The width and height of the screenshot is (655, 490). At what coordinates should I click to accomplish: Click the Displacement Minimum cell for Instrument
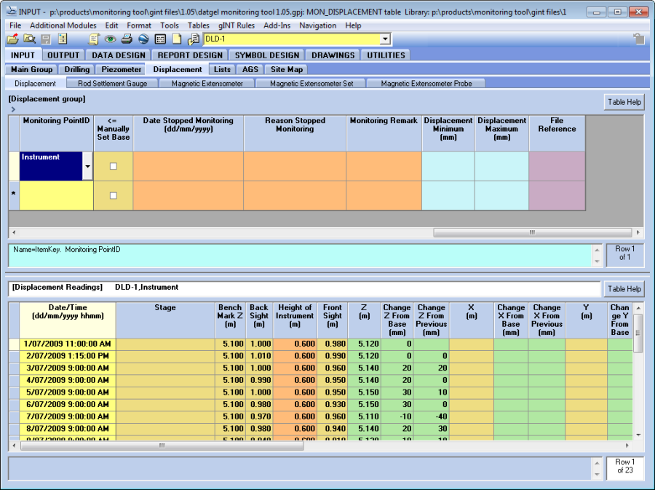coord(448,166)
